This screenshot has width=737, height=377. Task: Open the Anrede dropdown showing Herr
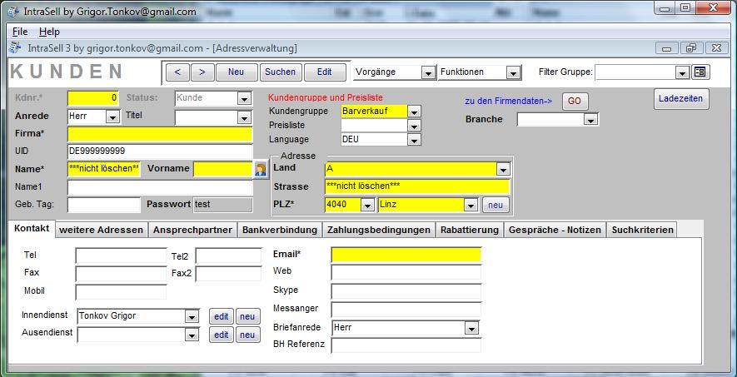[112, 117]
